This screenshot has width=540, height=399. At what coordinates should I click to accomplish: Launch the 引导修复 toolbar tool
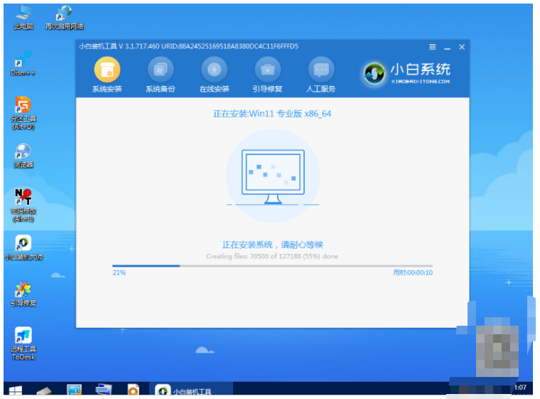coord(268,75)
